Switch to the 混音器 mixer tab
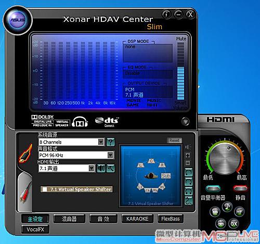This screenshot has width=260, height=244. pos(69,219)
